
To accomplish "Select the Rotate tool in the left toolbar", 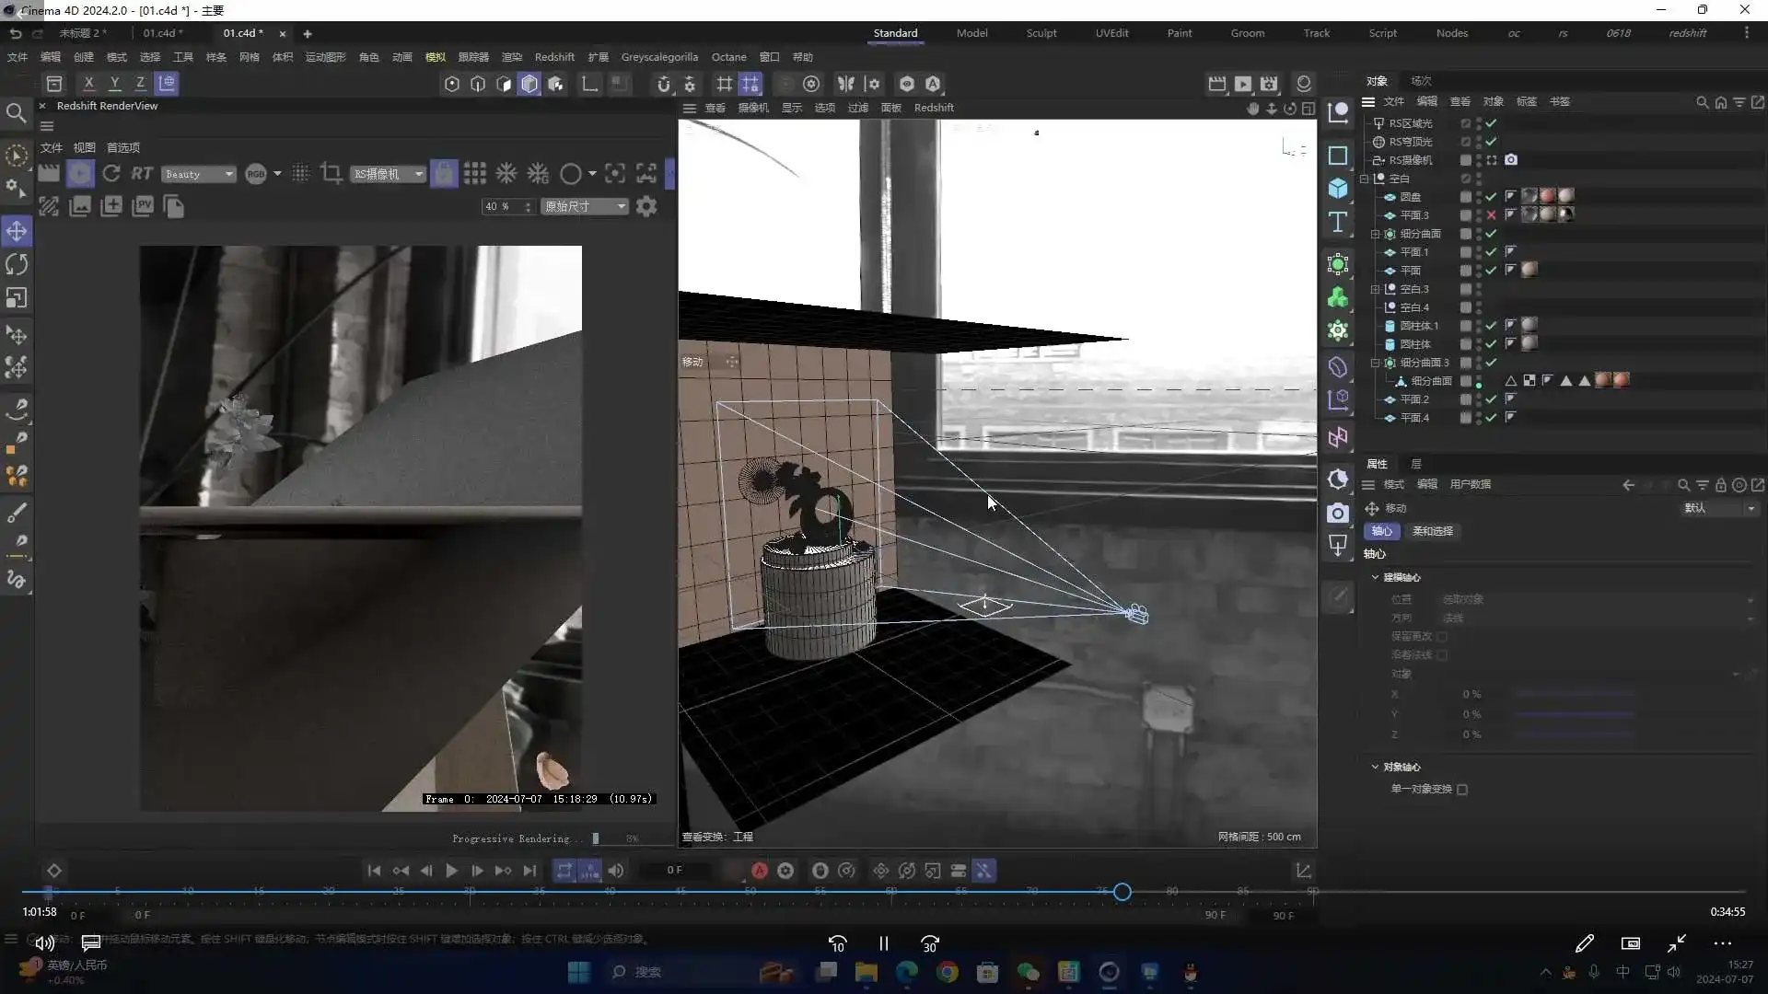I will click(x=17, y=264).
